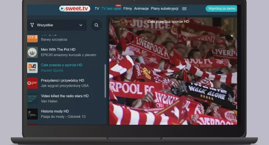Viewport: 269px width, 145px height.
Task: Select Cała prawda o sporcie HD in list
Action: [x=62, y=65]
